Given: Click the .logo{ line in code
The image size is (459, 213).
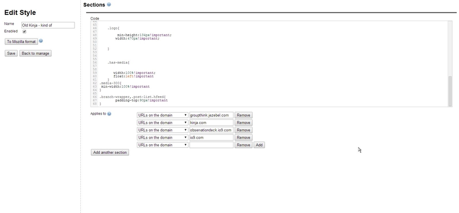Looking at the screenshot, I should point(113,28).
